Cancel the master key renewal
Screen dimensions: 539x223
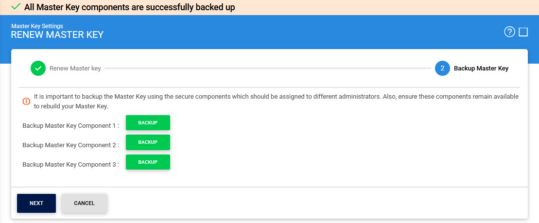coord(84,203)
